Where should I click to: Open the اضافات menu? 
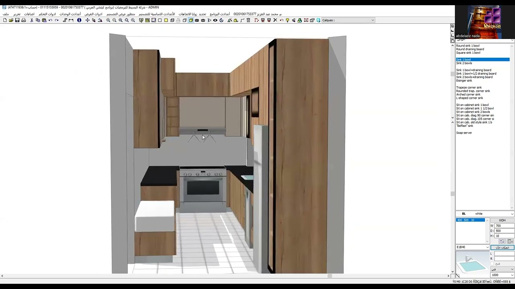click(x=29, y=14)
